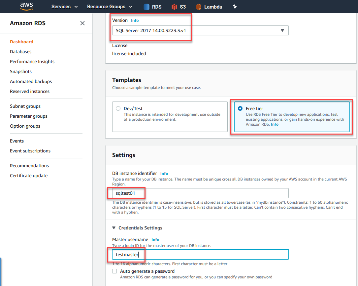Image resolution: width=358 pixels, height=286 pixels.
Task: Click Info link next to Version
Action: [135, 20]
